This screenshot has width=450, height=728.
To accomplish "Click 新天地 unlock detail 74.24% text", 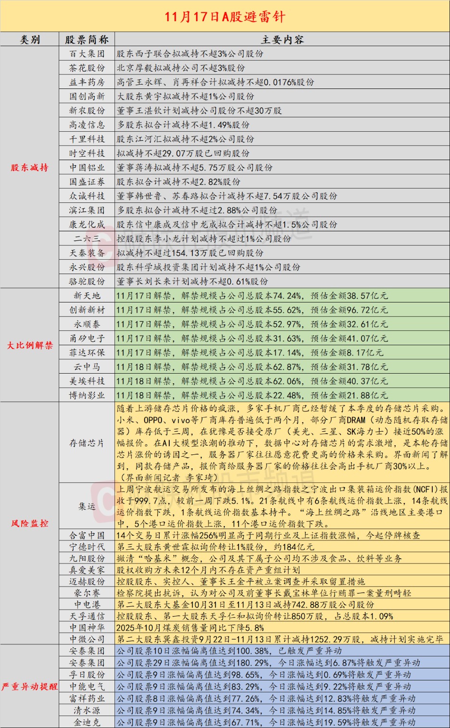I will pos(252,296).
